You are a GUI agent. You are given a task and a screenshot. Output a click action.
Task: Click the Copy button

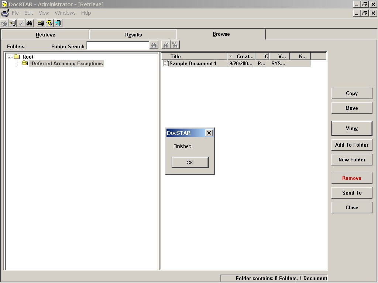click(352, 93)
